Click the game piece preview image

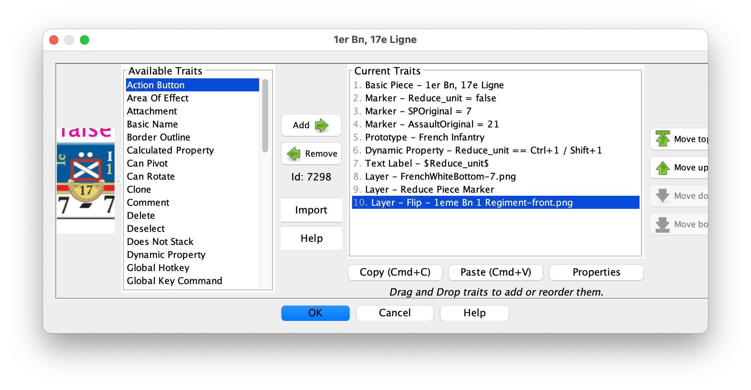pos(86,180)
